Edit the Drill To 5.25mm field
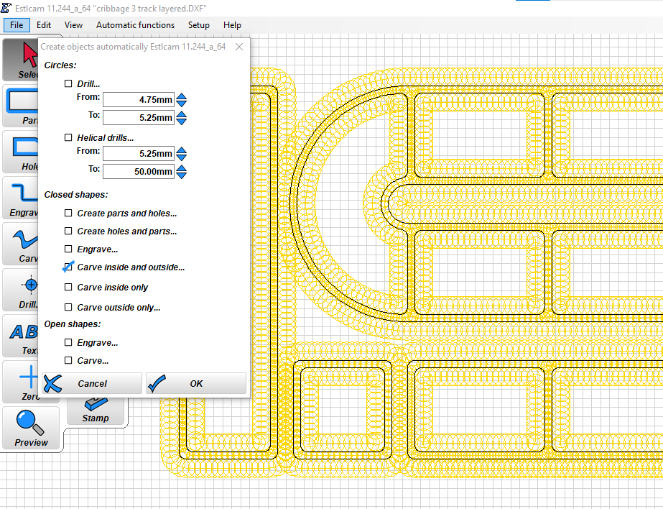663x509 pixels. 139,118
